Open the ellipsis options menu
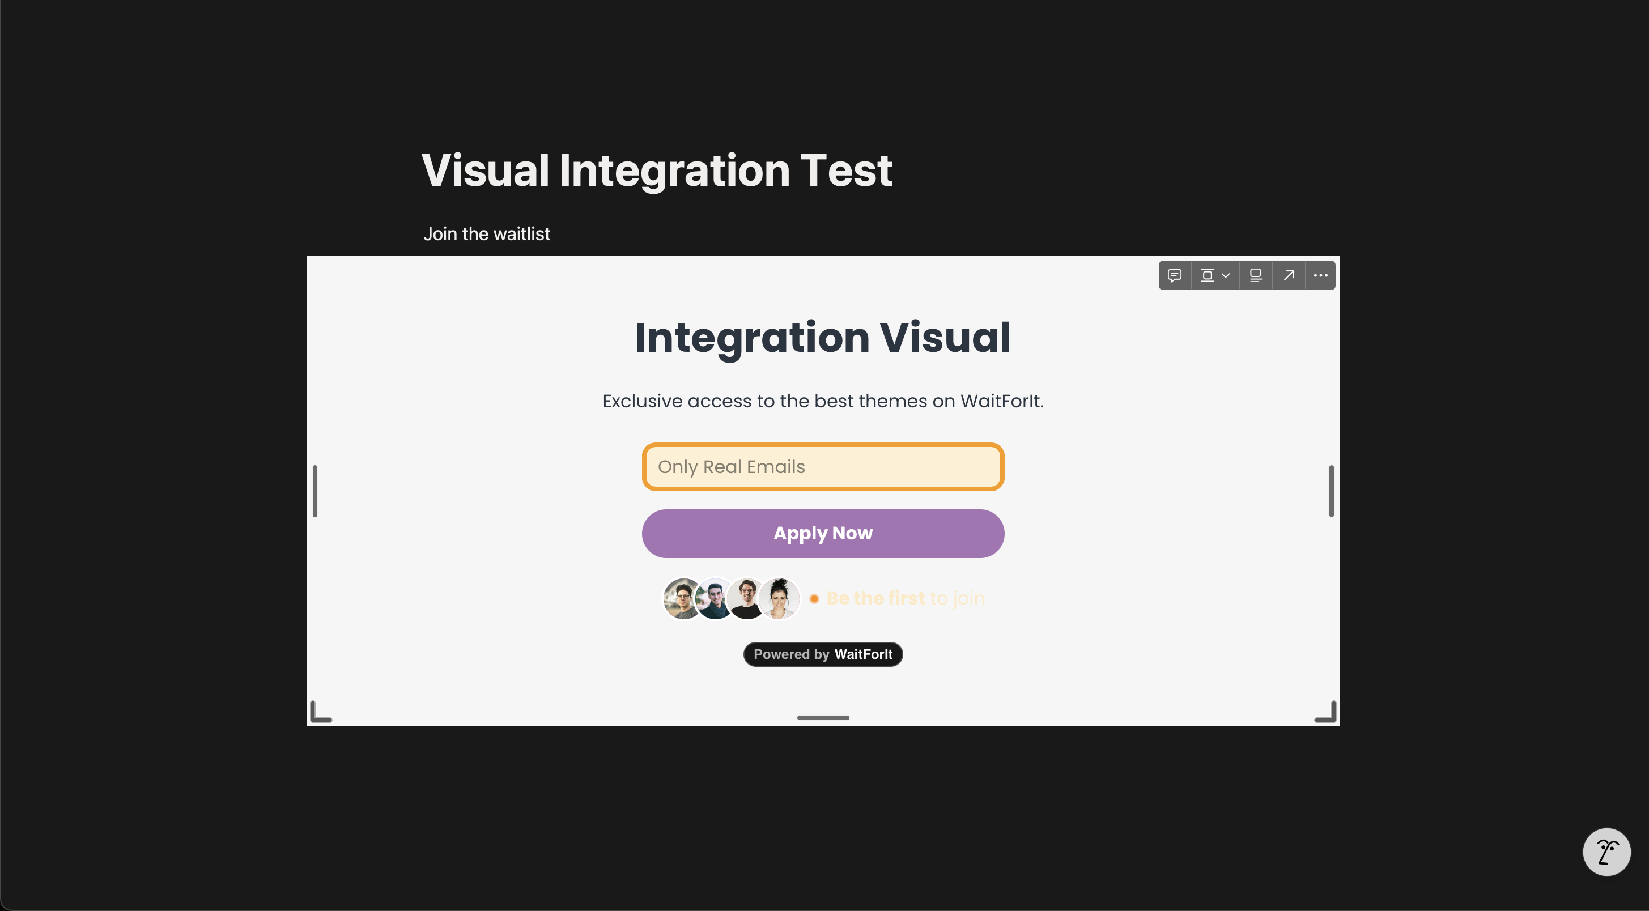Image resolution: width=1649 pixels, height=911 pixels. click(1320, 275)
